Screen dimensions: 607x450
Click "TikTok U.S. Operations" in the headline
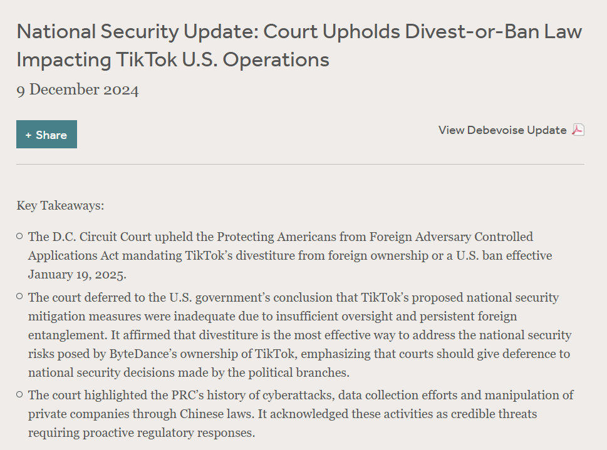click(222, 60)
